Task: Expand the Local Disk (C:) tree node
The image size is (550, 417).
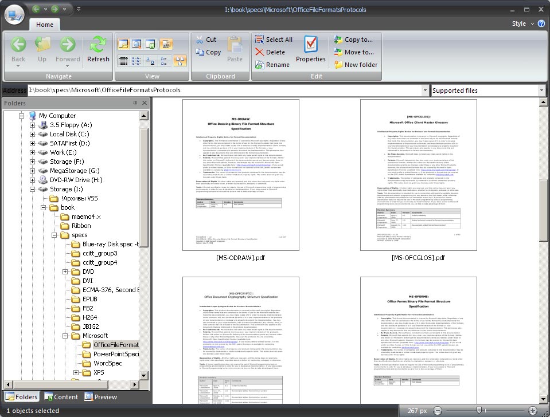Action: point(33,134)
